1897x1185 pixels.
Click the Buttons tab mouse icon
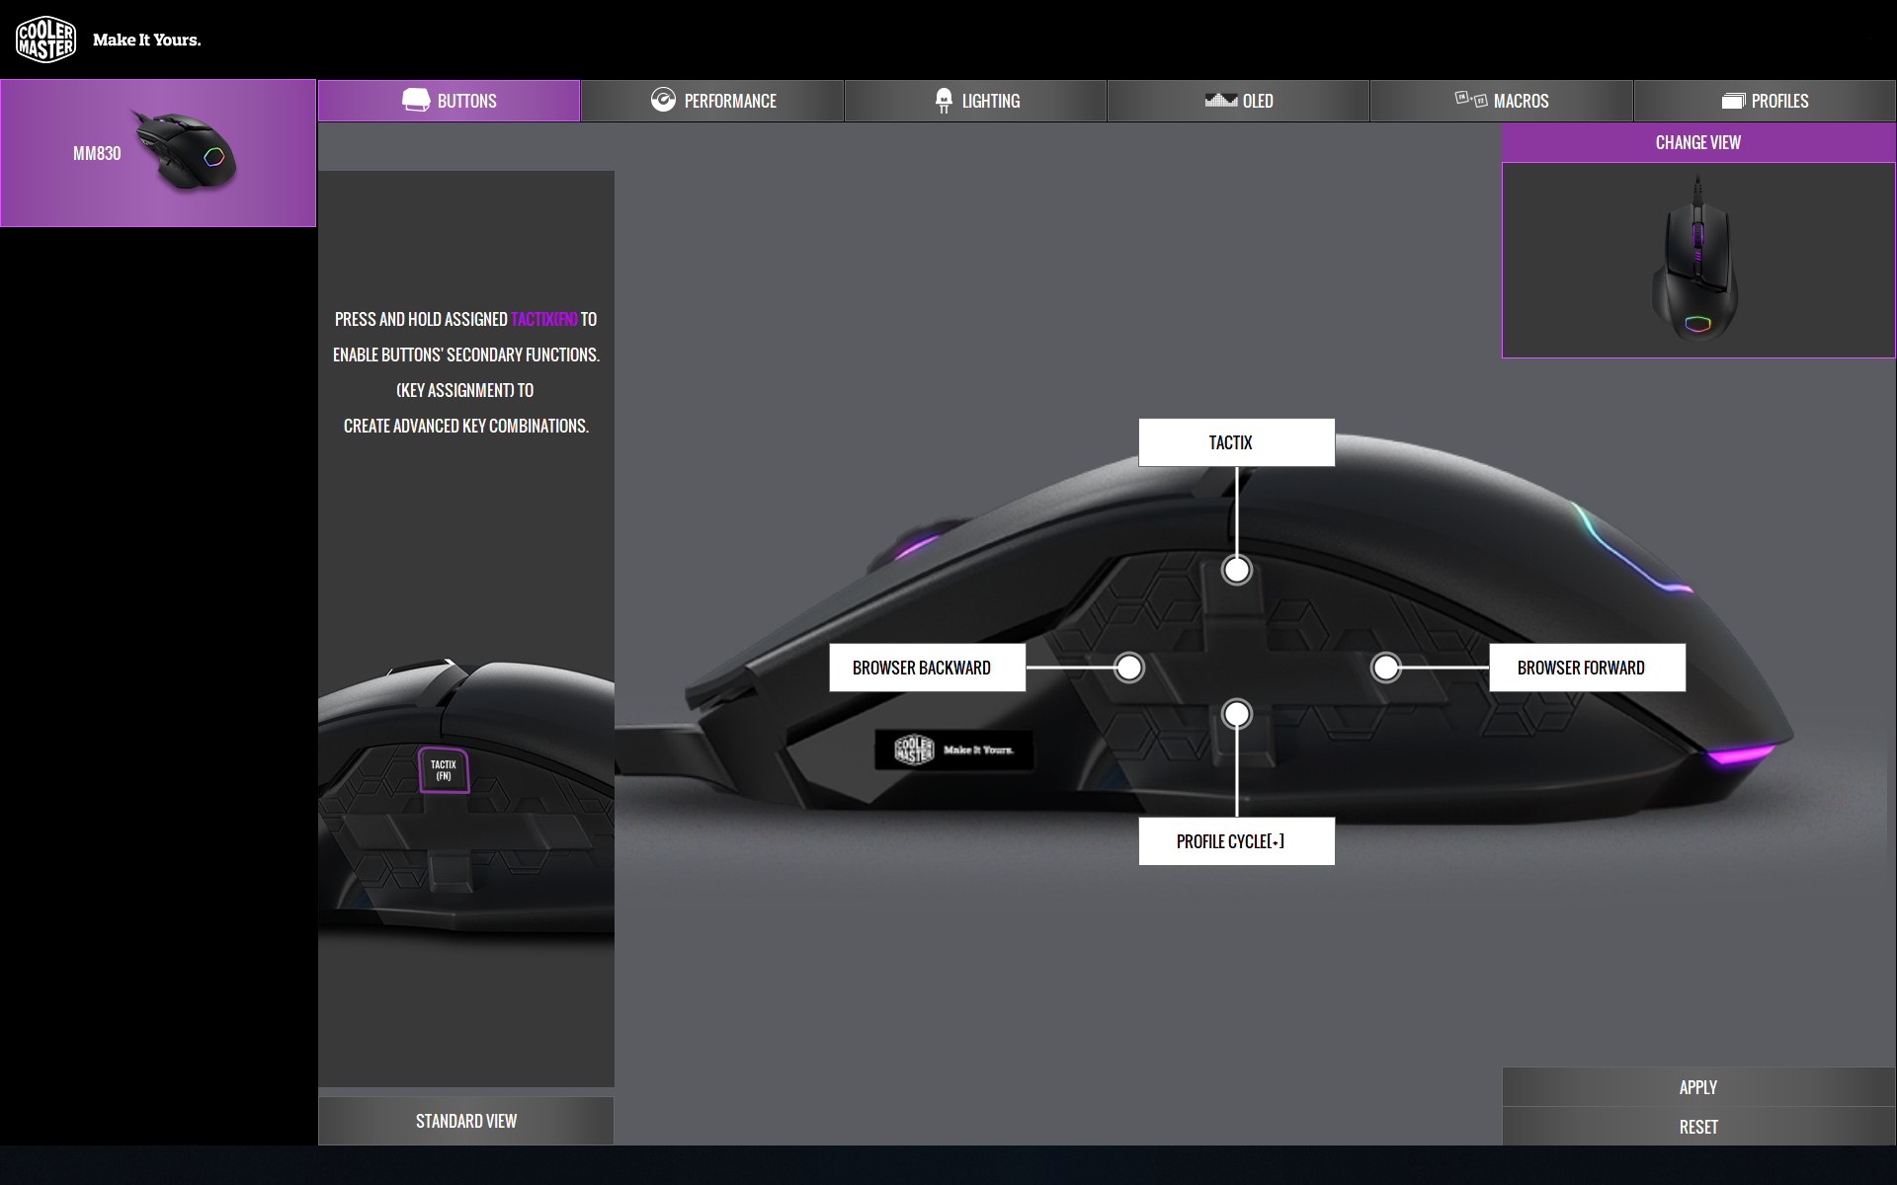tap(416, 100)
